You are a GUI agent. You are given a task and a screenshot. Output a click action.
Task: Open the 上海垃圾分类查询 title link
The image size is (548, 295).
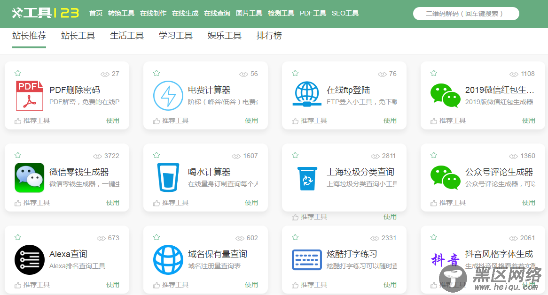(360, 172)
